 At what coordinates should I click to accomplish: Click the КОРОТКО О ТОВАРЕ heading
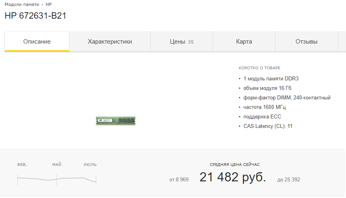(259, 68)
